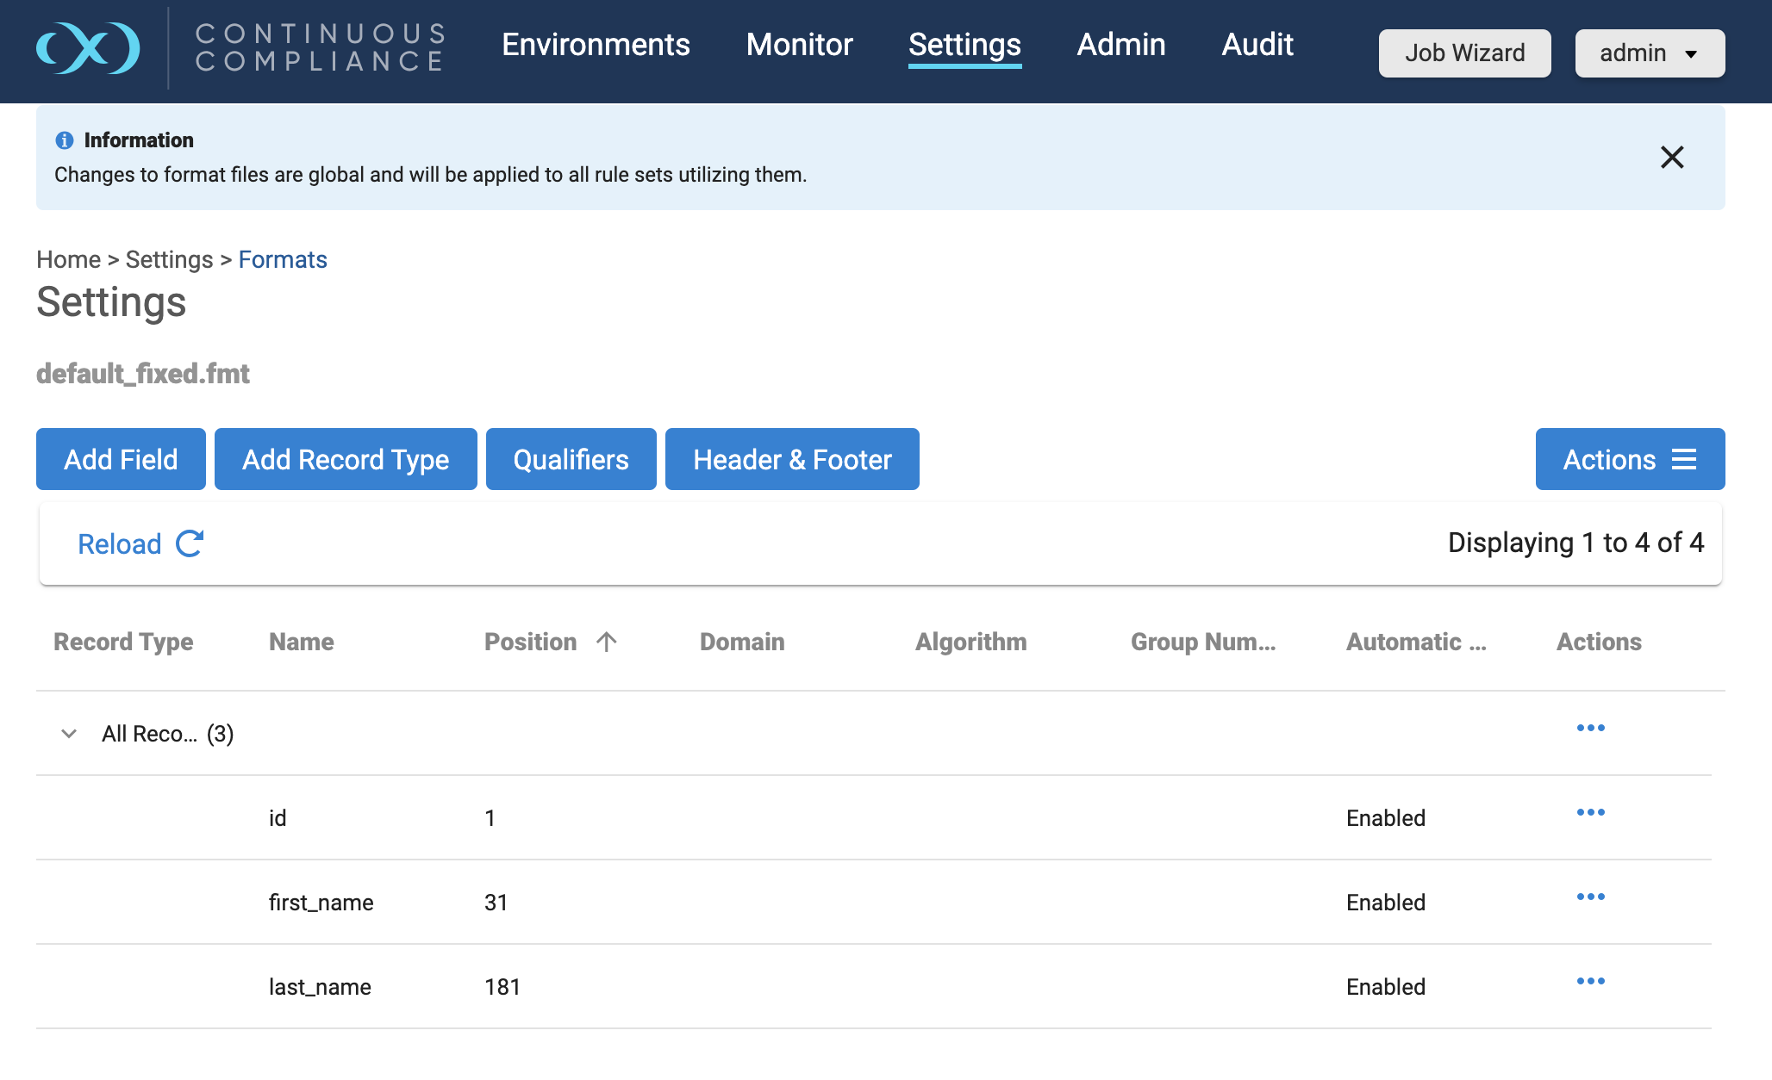
Task: Switch to the Audit section
Action: [x=1257, y=45]
